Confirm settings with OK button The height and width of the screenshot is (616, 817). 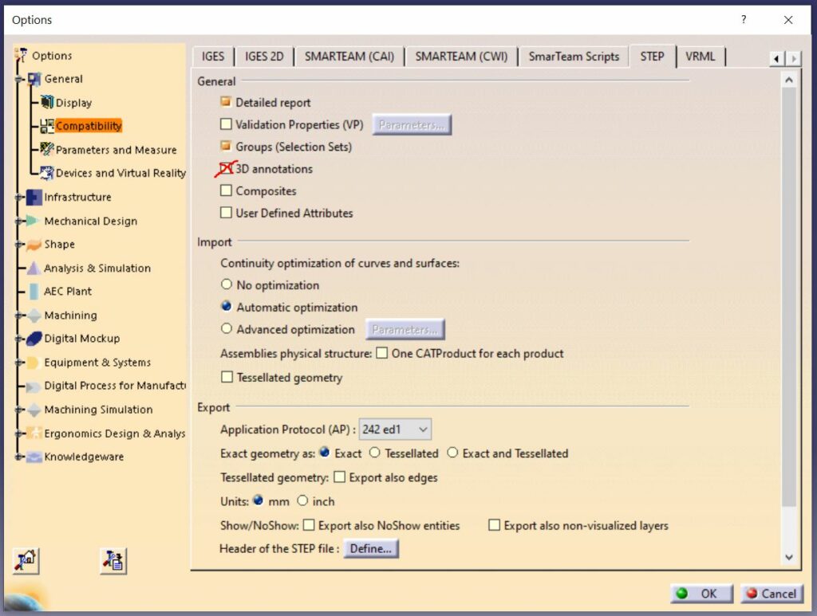click(x=701, y=594)
